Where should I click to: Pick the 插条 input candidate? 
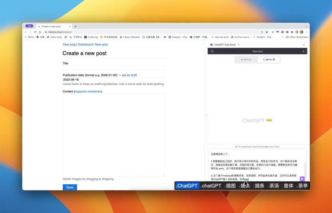point(259,186)
